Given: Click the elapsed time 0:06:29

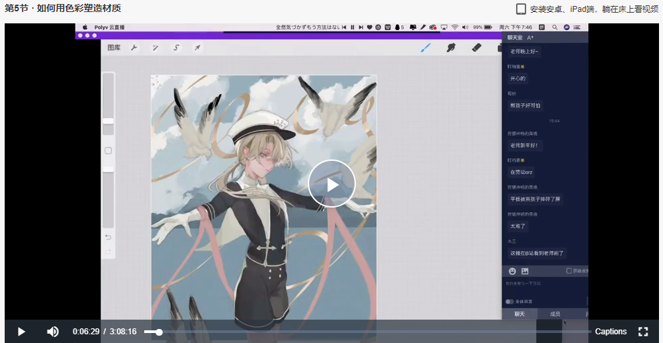Looking at the screenshot, I should pos(86,332).
